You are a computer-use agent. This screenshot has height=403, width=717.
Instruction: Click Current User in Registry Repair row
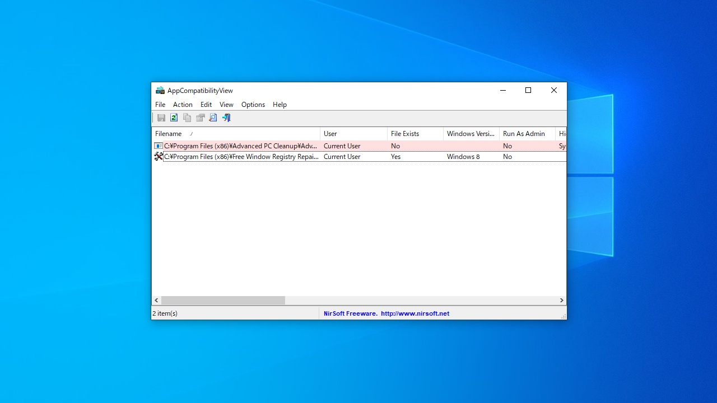click(x=342, y=157)
